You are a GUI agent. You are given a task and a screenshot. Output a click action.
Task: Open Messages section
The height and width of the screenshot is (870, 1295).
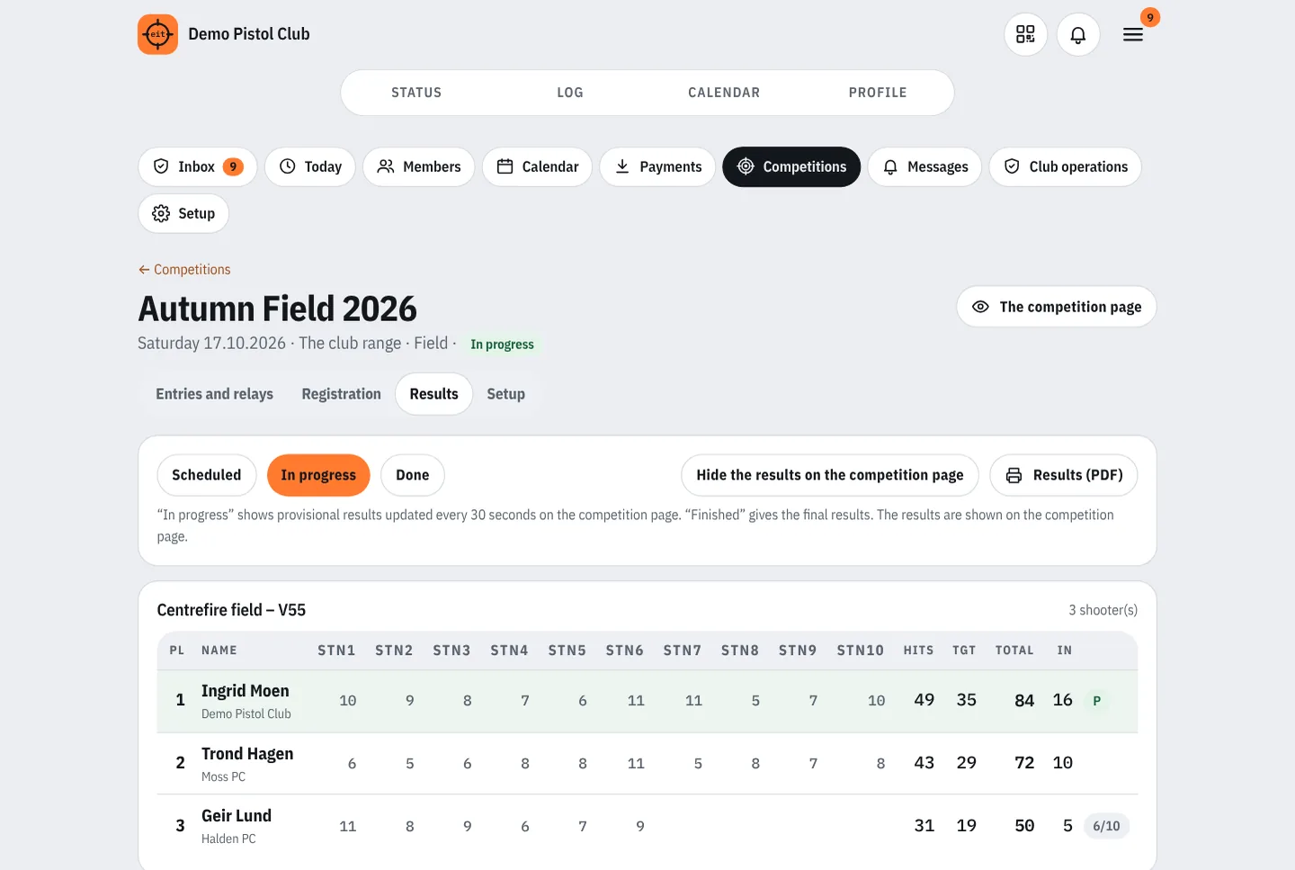point(924,166)
